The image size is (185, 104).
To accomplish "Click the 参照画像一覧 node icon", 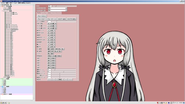I will click(2, 5).
